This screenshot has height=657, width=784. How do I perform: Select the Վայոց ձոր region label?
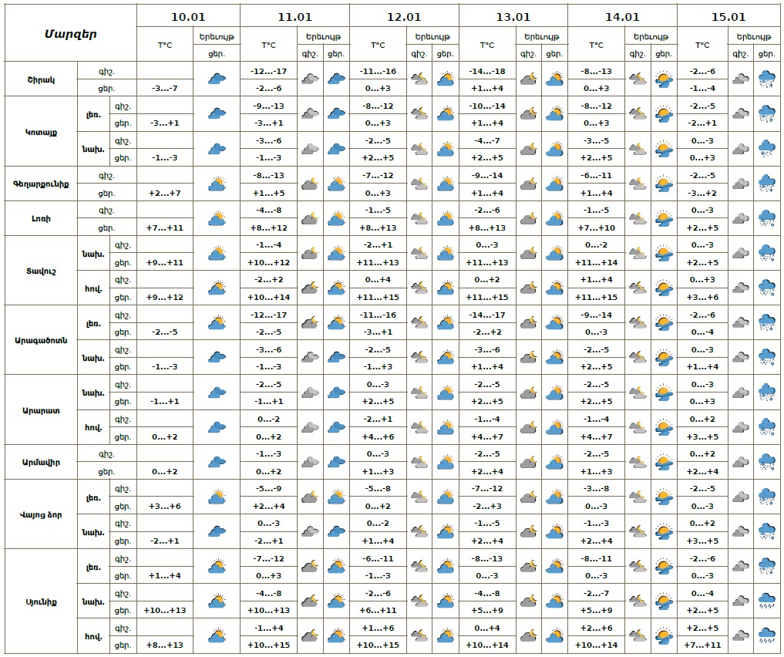(42, 514)
